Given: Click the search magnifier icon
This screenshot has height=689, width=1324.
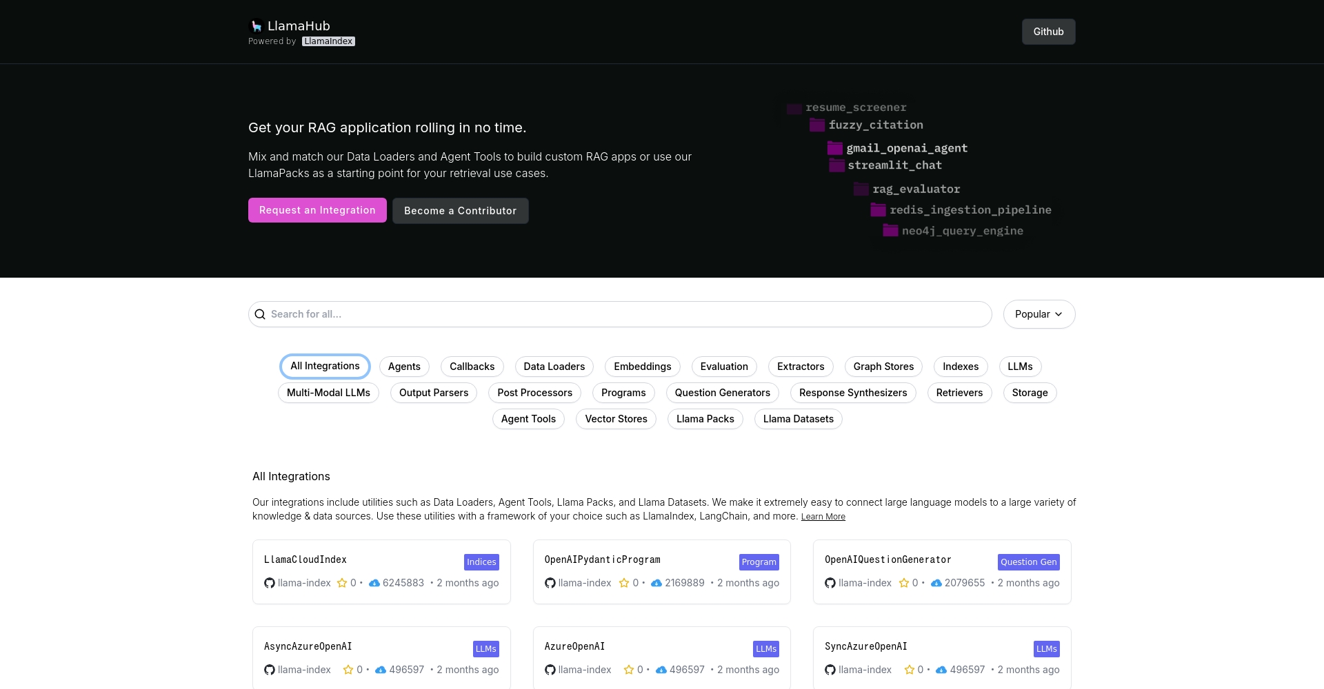Looking at the screenshot, I should click(260, 314).
